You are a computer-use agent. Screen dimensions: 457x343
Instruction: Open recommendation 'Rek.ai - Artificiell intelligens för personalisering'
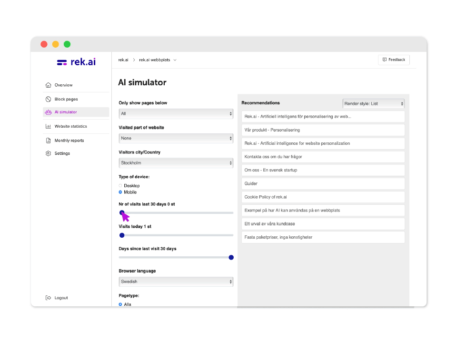coord(323,117)
